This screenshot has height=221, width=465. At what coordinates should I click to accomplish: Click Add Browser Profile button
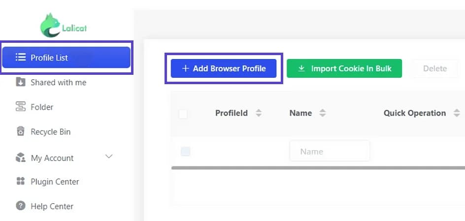click(x=224, y=68)
